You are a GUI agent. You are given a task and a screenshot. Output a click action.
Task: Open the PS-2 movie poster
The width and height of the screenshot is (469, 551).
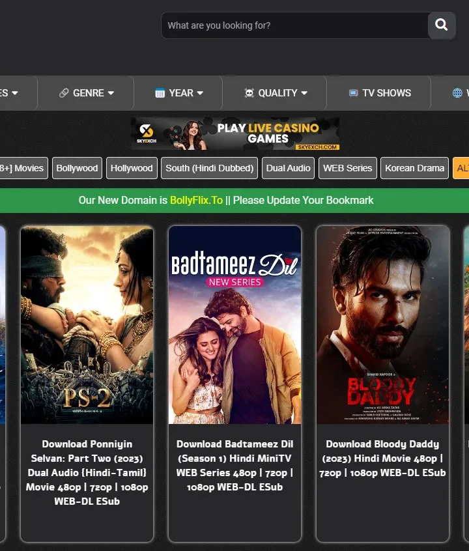pyautogui.click(x=87, y=325)
